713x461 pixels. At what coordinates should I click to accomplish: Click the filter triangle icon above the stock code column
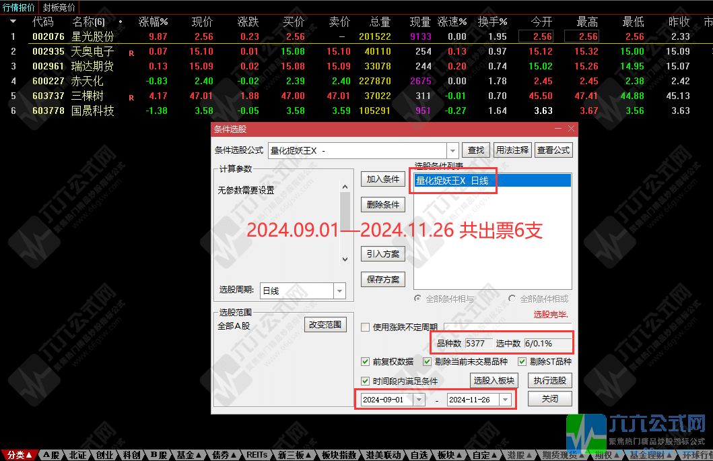pyautogui.click(x=13, y=21)
